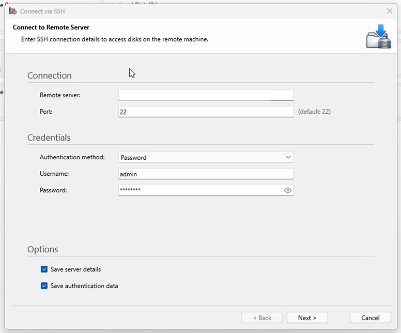Close the Connect via SSH dialog
The width and height of the screenshot is (401, 333).
390,11
